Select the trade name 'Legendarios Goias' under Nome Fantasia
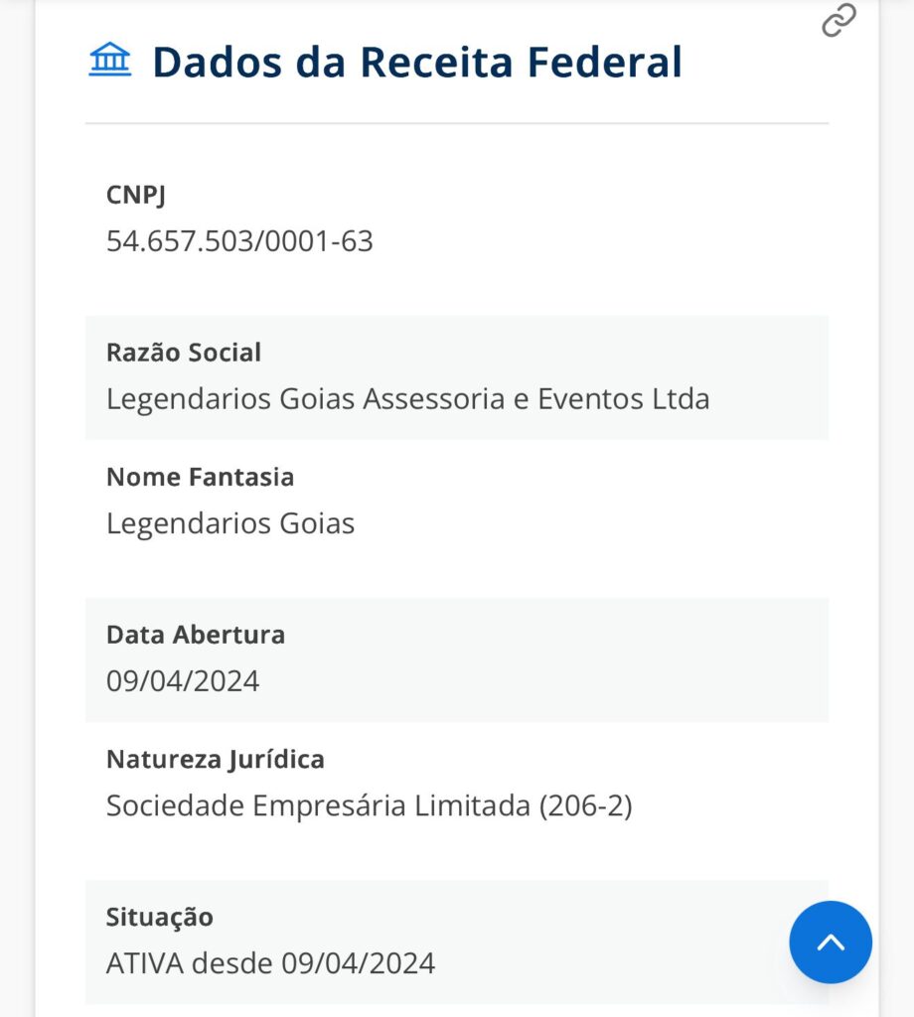This screenshot has height=1017, width=914. click(x=230, y=523)
